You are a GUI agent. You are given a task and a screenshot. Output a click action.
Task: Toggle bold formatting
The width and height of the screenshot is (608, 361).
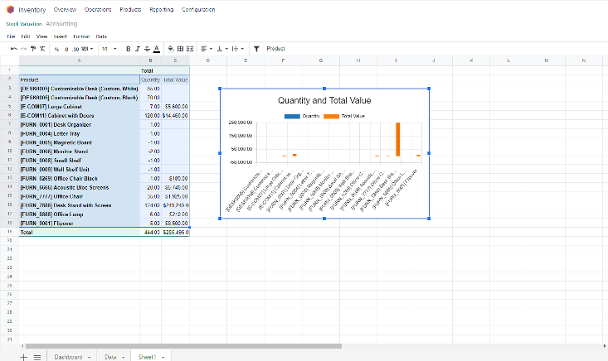pos(128,49)
